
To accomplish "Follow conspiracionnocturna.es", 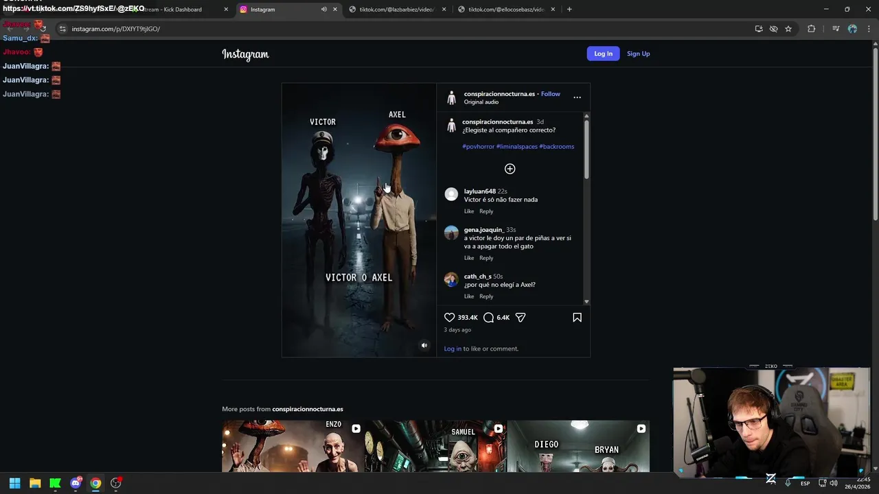I will [550, 94].
